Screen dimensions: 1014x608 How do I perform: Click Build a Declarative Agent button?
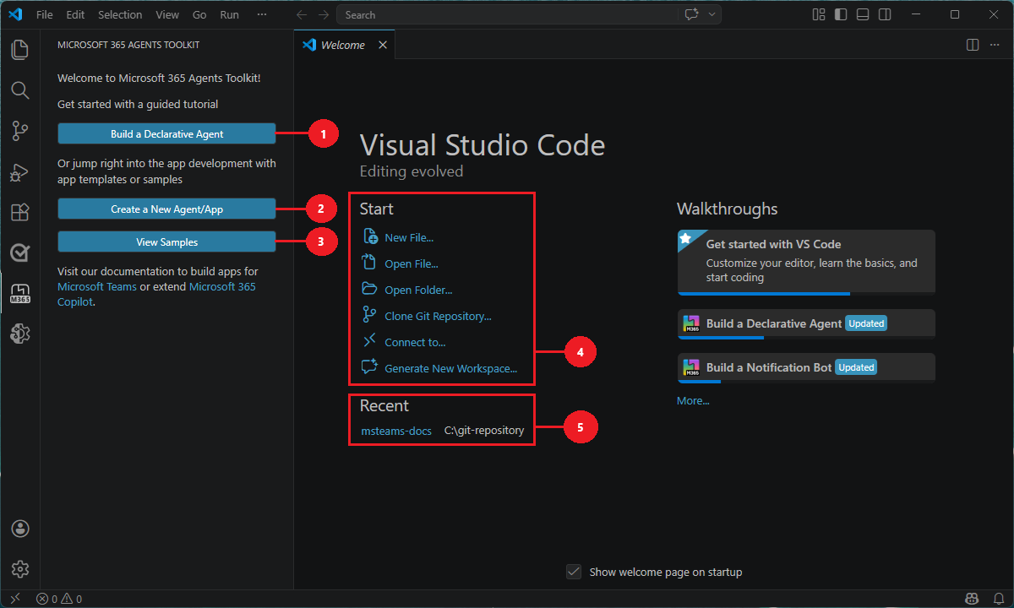click(x=166, y=133)
